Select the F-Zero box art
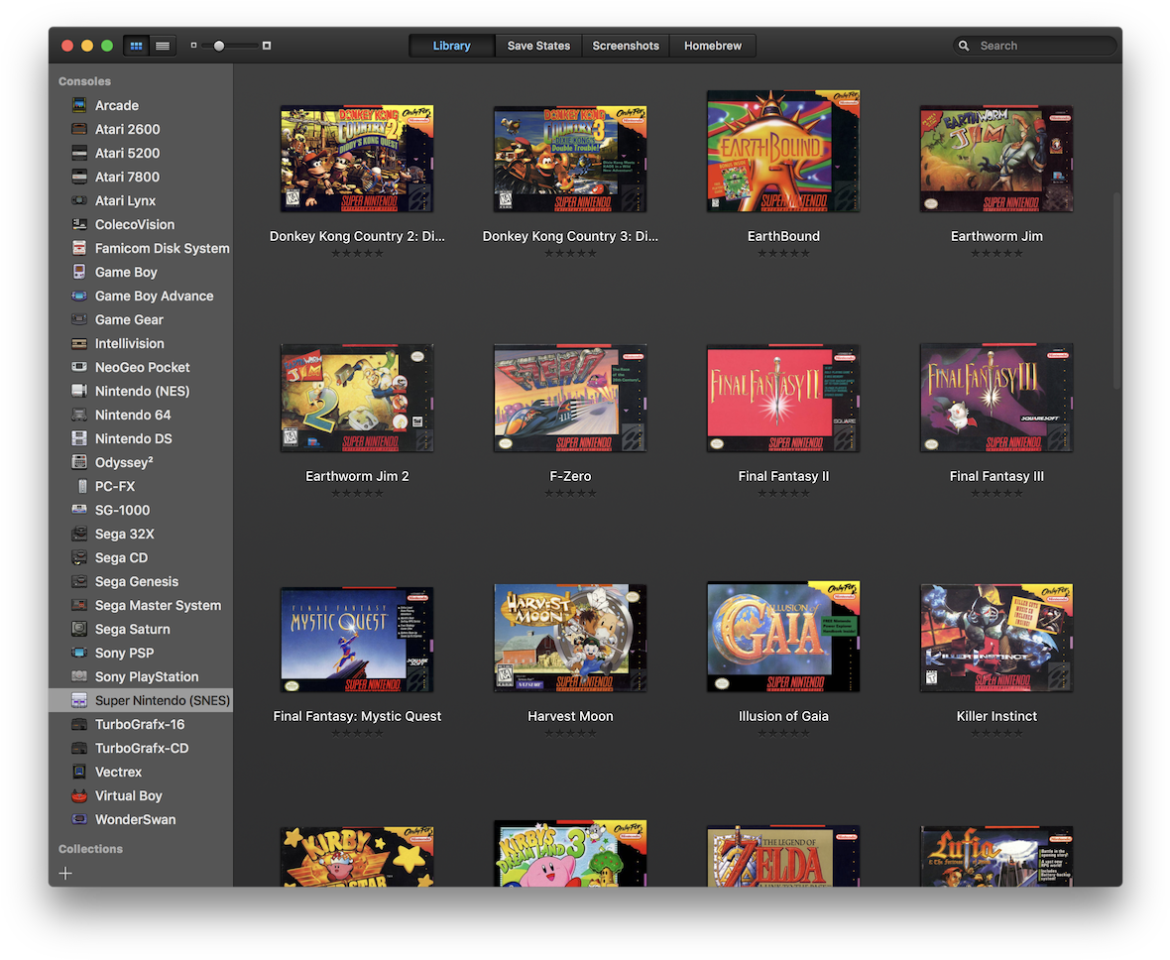 tap(570, 398)
